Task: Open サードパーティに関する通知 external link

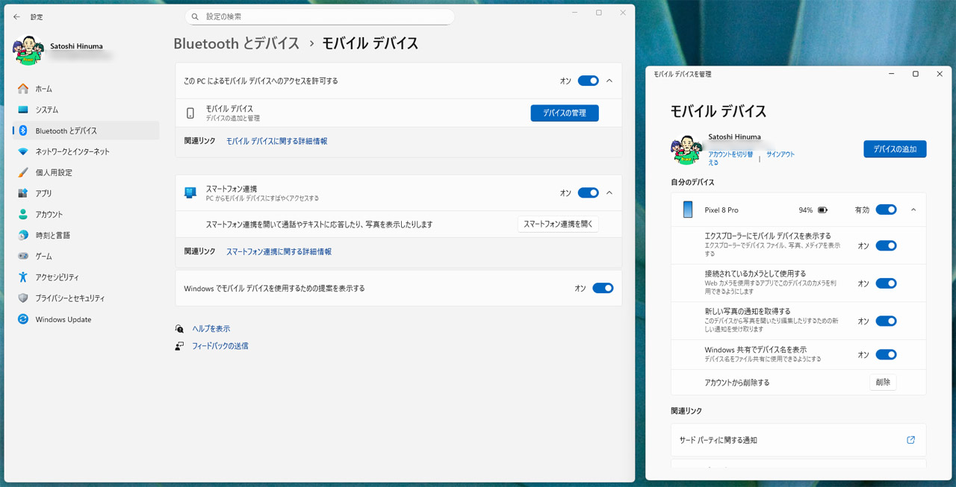Action: [910, 440]
